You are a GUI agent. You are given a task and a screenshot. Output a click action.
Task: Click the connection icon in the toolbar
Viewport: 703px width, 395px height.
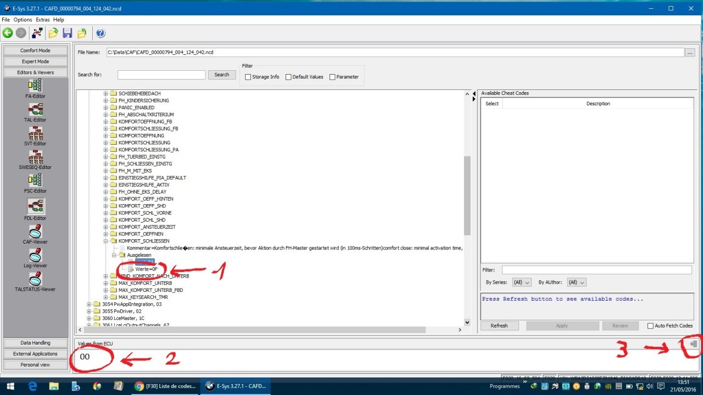click(x=37, y=33)
